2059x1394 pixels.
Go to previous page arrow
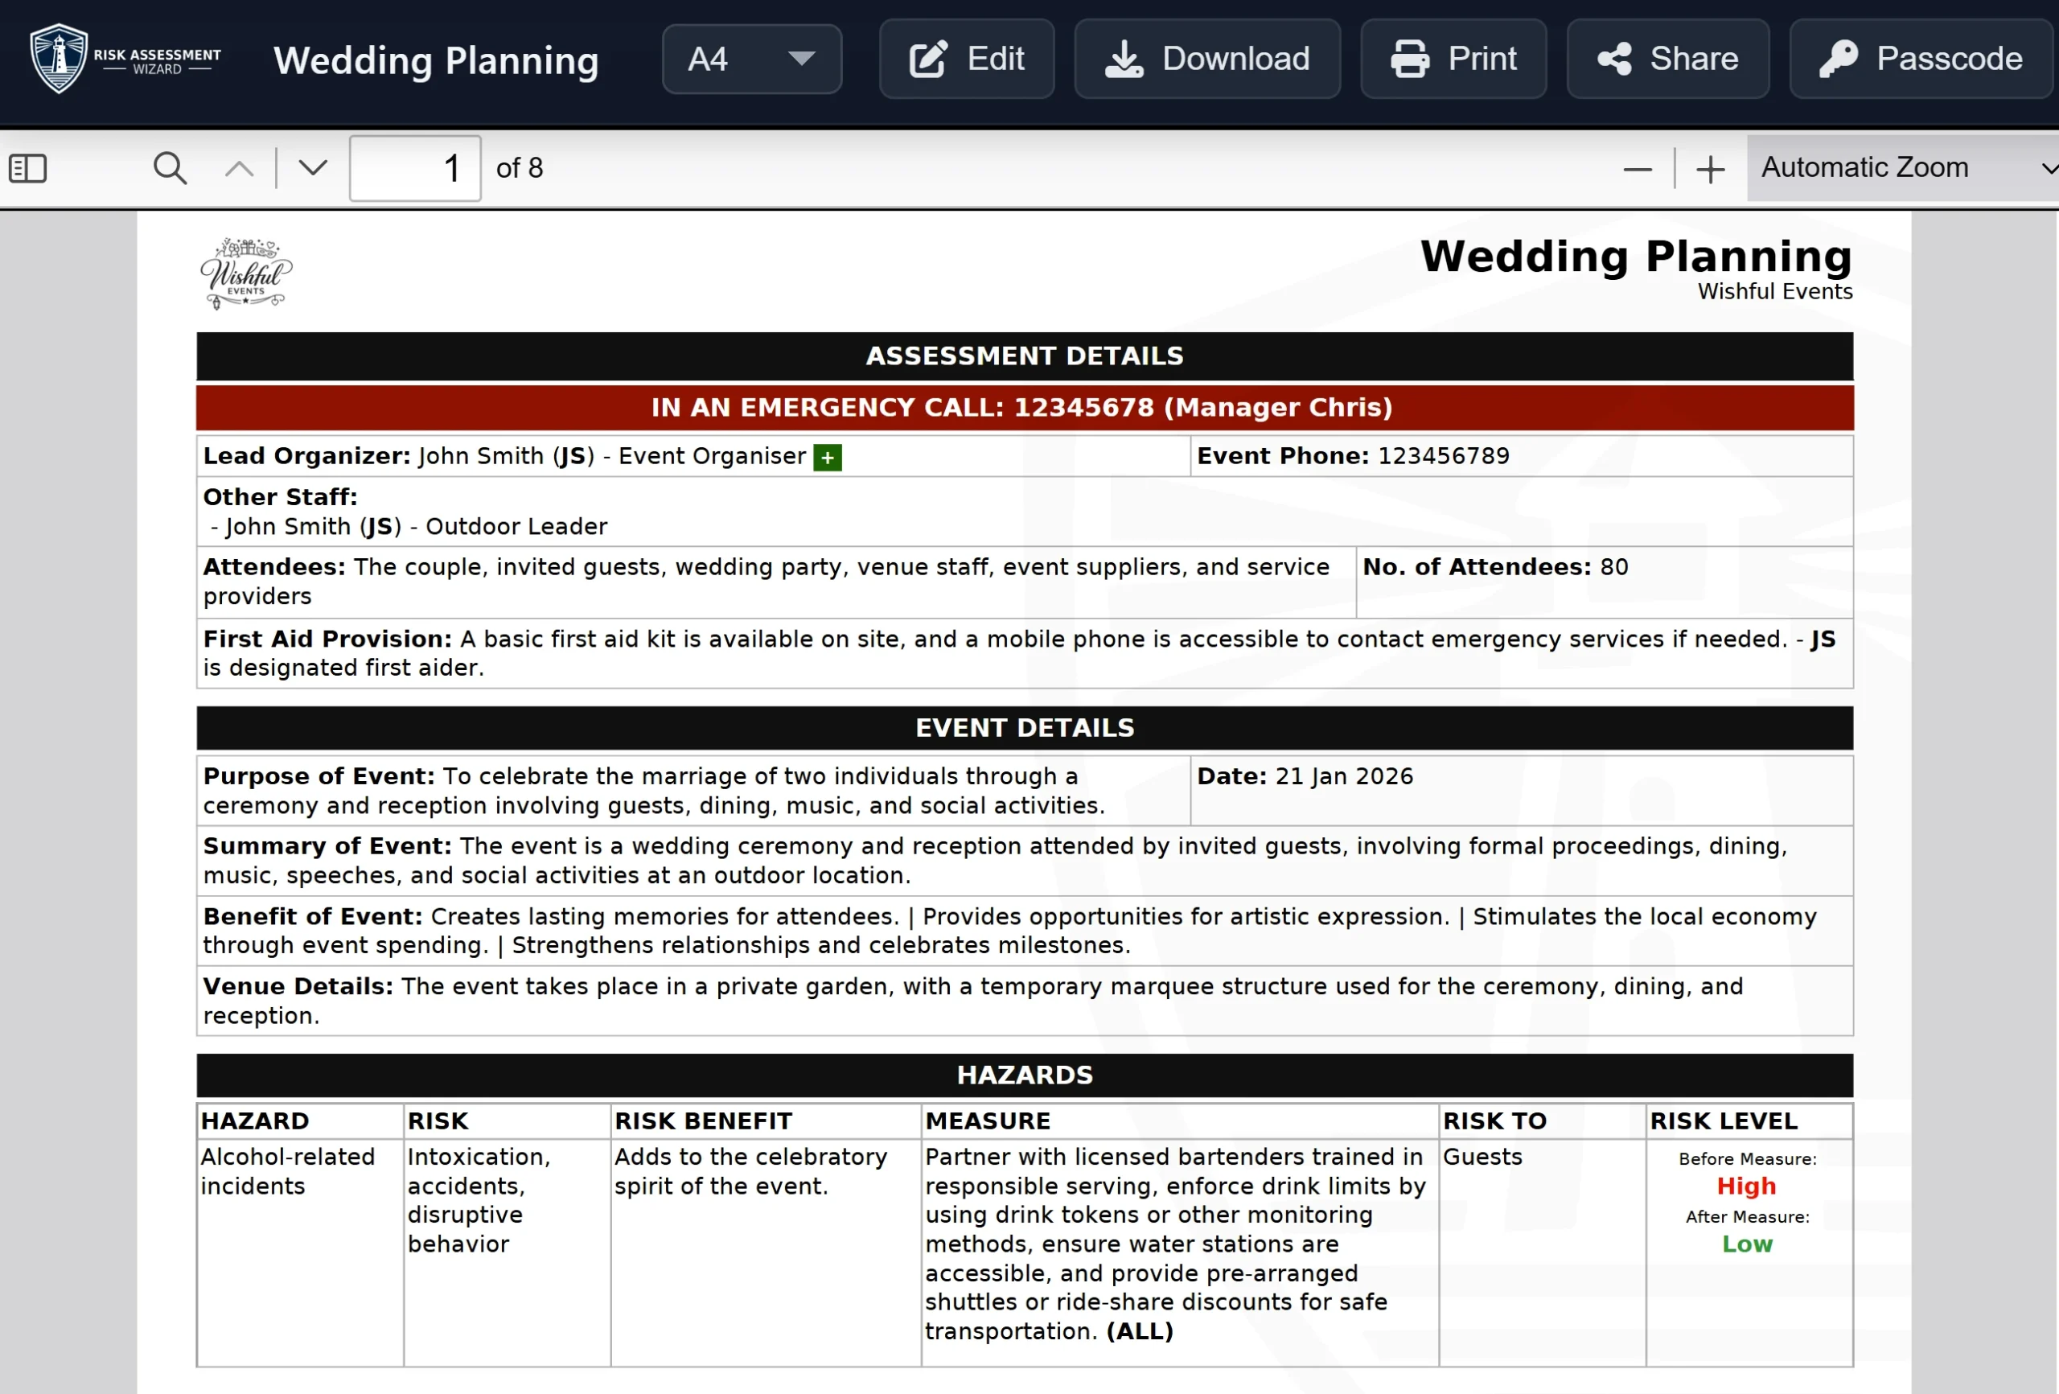(239, 168)
